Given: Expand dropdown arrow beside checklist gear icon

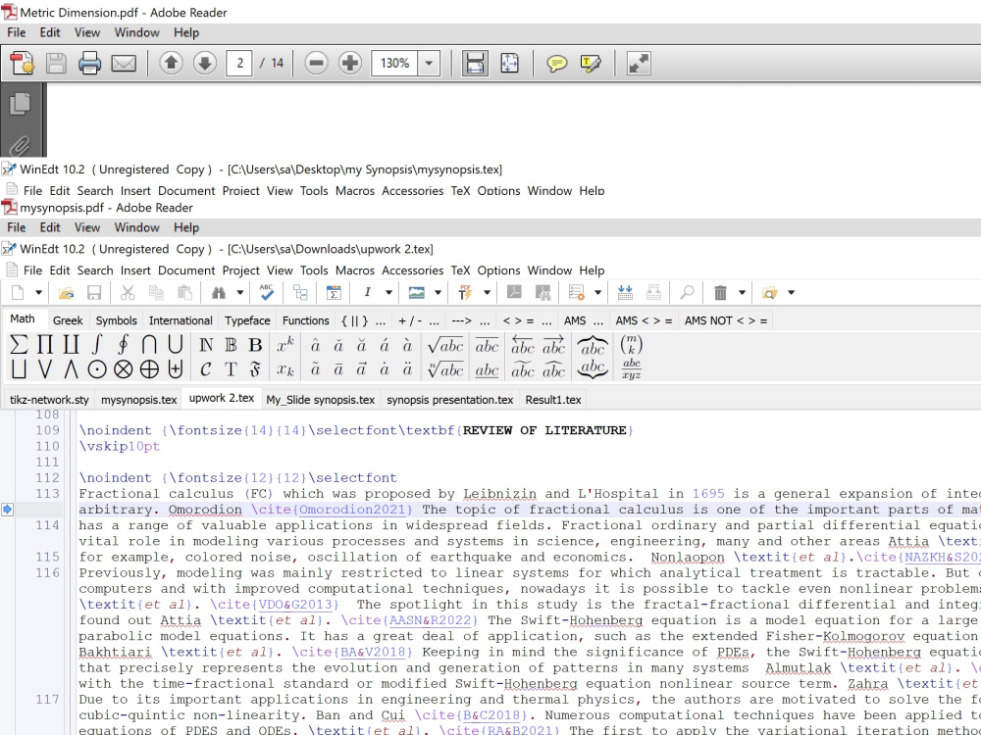Looking at the screenshot, I should [597, 292].
